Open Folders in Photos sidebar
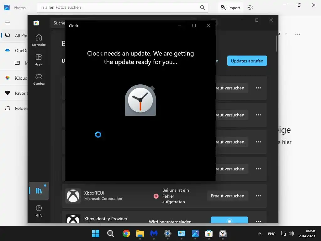The image size is (321, 241). (14, 108)
